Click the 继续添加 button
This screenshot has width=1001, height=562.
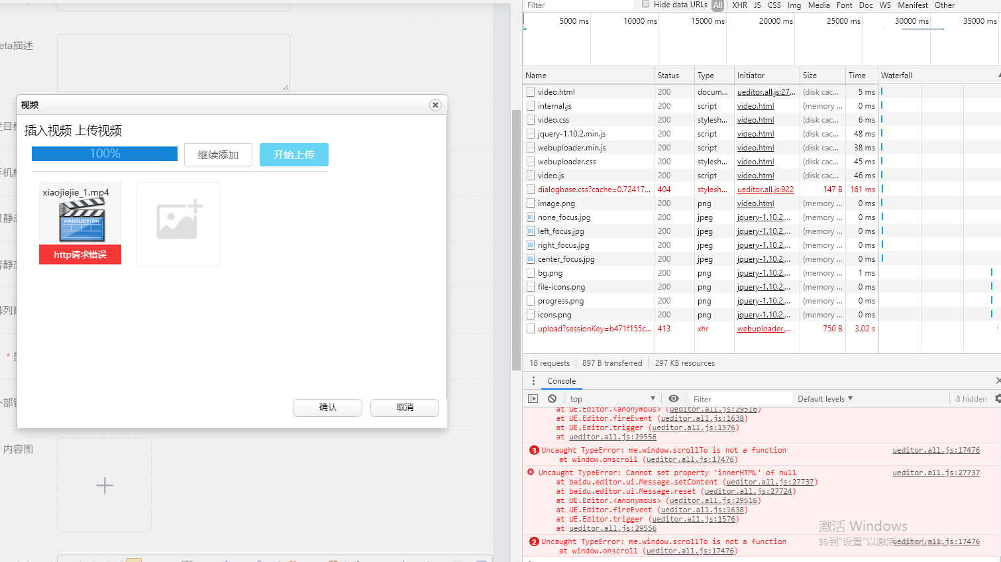218,155
